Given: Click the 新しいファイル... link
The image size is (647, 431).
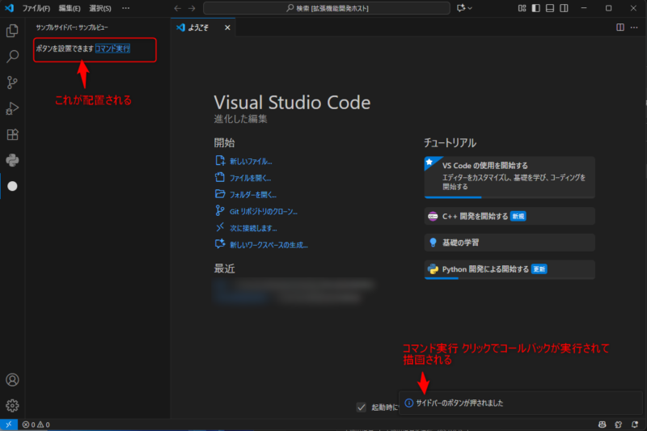Looking at the screenshot, I should (250, 161).
